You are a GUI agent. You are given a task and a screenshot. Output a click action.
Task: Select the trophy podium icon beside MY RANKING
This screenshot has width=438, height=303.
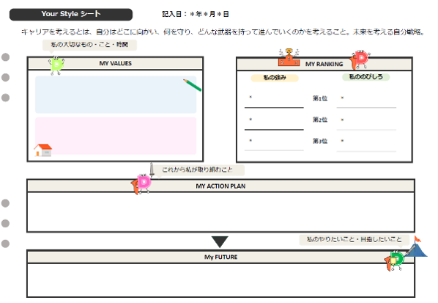(289, 58)
